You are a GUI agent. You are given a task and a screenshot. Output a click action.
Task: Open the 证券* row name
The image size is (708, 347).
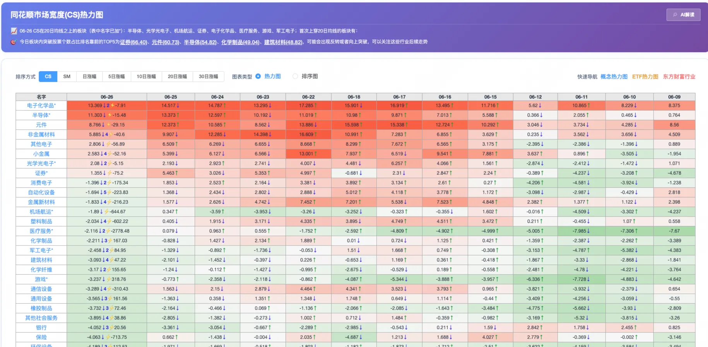(41, 173)
